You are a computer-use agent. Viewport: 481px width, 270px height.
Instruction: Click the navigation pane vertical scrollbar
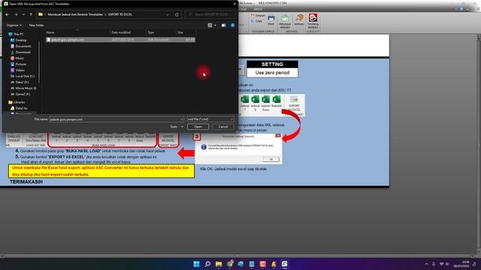tap(39, 63)
